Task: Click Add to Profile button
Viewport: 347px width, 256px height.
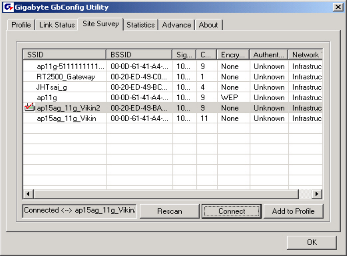Action: 293,211
